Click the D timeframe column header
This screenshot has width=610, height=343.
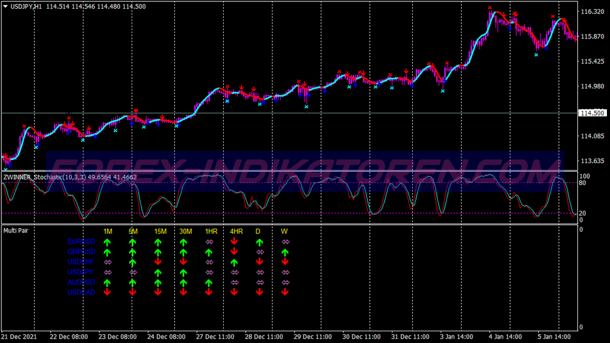[258, 231]
